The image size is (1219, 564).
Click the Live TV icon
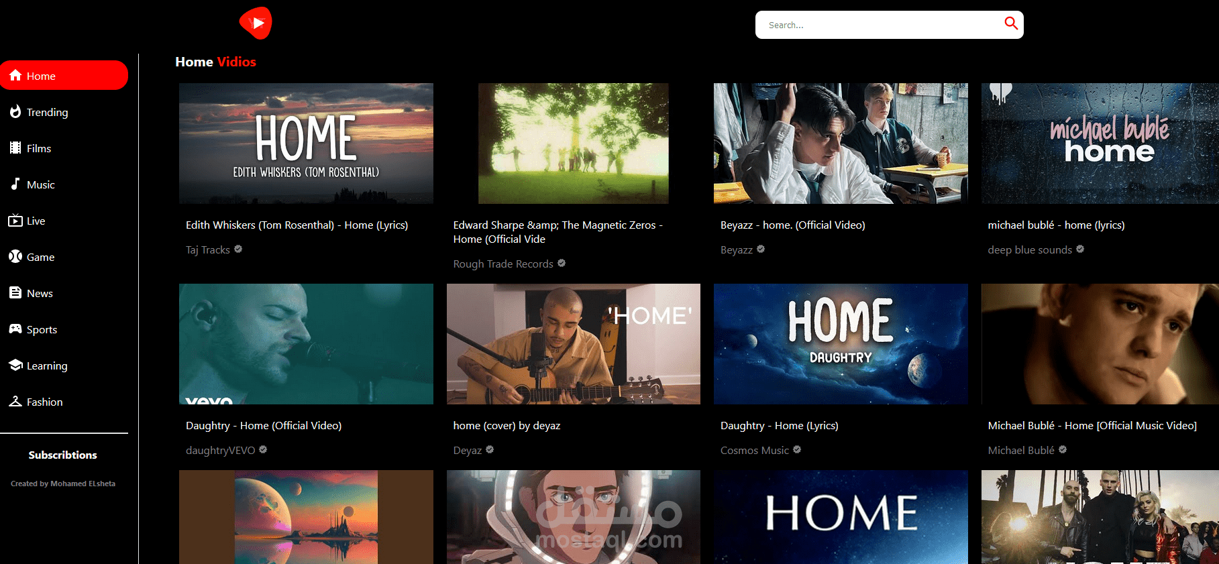[15, 220]
